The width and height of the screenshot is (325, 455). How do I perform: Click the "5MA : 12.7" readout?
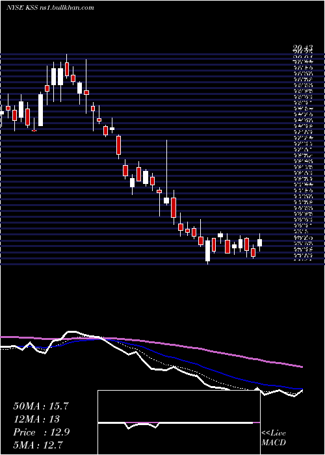pos(38,445)
